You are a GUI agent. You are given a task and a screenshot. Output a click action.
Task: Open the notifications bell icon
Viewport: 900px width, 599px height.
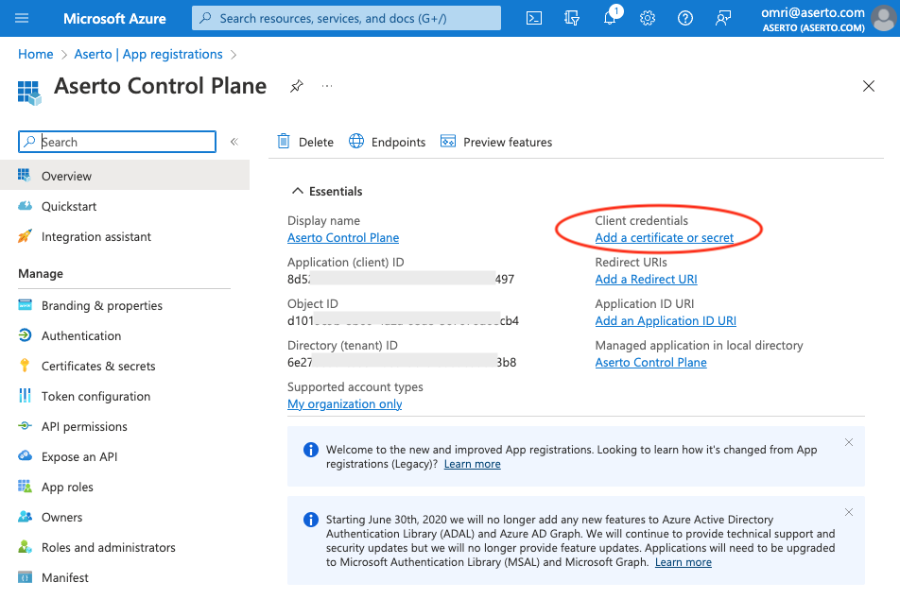click(x=610, y=18)
